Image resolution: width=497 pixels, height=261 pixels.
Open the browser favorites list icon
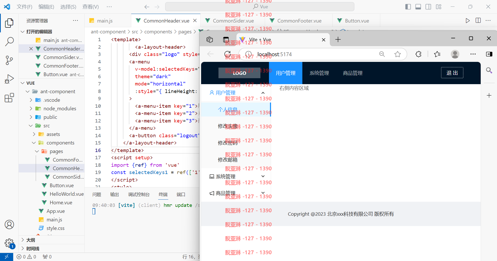pyautogui.click(x=437, y=54)
